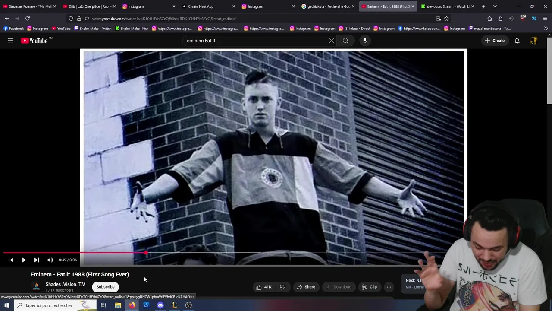Viewport: 552px width, 311px height.
Task: List all tabs with the dropdown arrow
Action: [x=495, y=6]
